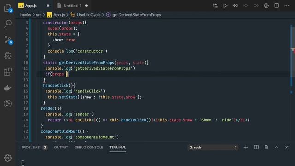
Task: Click 'static getDerivedStateFromProps' declaration line
Action: tap(96, 63)
